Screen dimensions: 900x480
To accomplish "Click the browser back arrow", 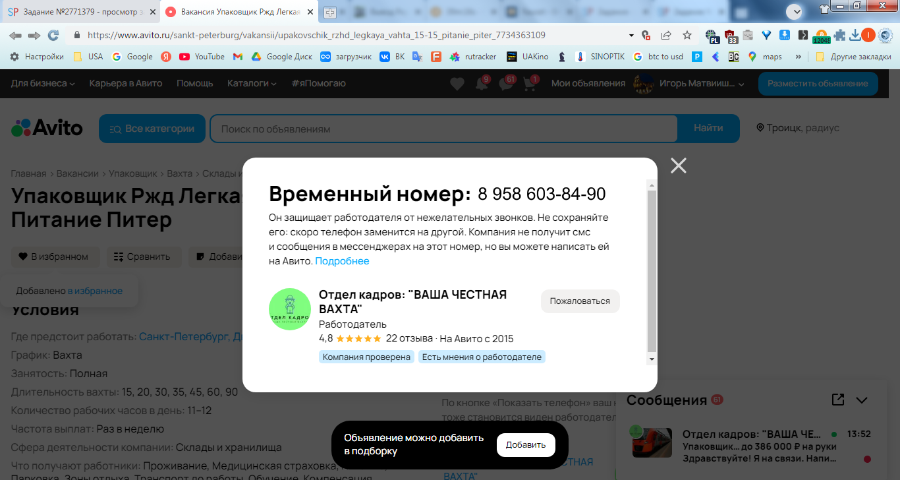I will (16, 36).
